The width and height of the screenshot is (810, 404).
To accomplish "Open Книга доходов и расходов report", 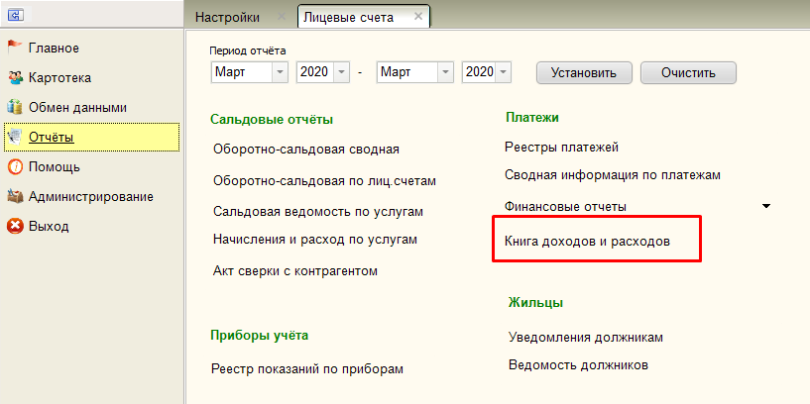I will (x=587, y=241).
